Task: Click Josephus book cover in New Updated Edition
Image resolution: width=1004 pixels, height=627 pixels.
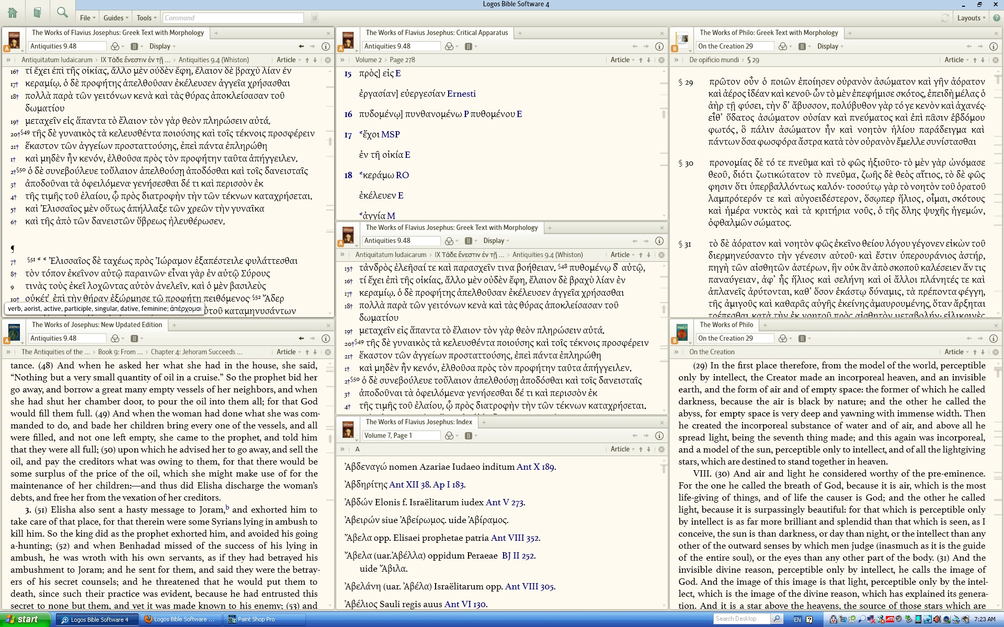Action: point(14,333)
